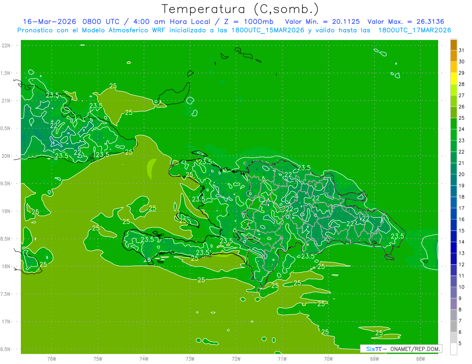Click the longitude label "76W"
472x364 pixels.
pyautogui.click(x=52, y=359)
